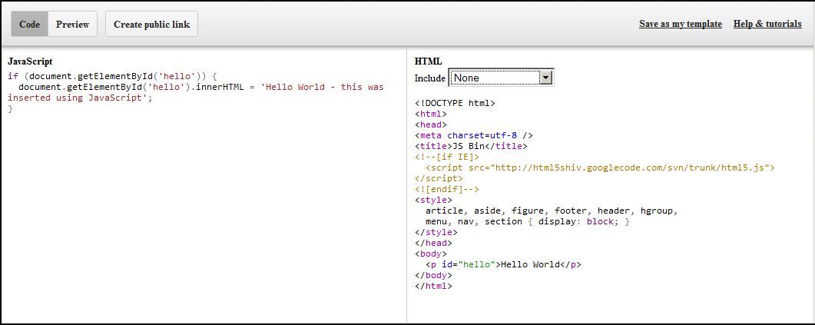Screen dimensions: 815x325
Task: Click the JavaScript panel heading
Action: tap(30, 61)
